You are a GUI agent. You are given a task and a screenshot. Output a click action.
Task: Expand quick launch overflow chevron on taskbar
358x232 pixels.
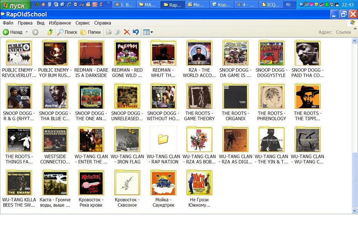(108, 3)
